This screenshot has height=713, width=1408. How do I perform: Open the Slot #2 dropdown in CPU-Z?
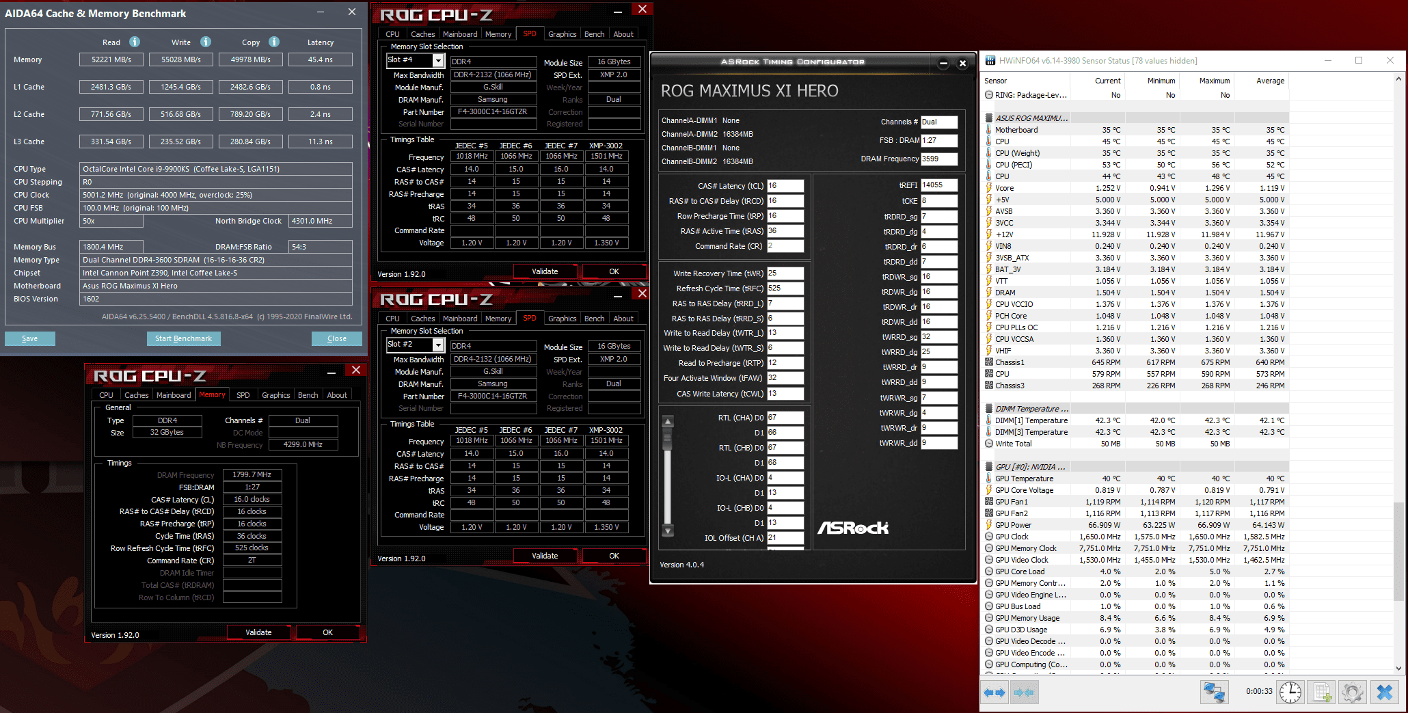[x=438, y=345]
